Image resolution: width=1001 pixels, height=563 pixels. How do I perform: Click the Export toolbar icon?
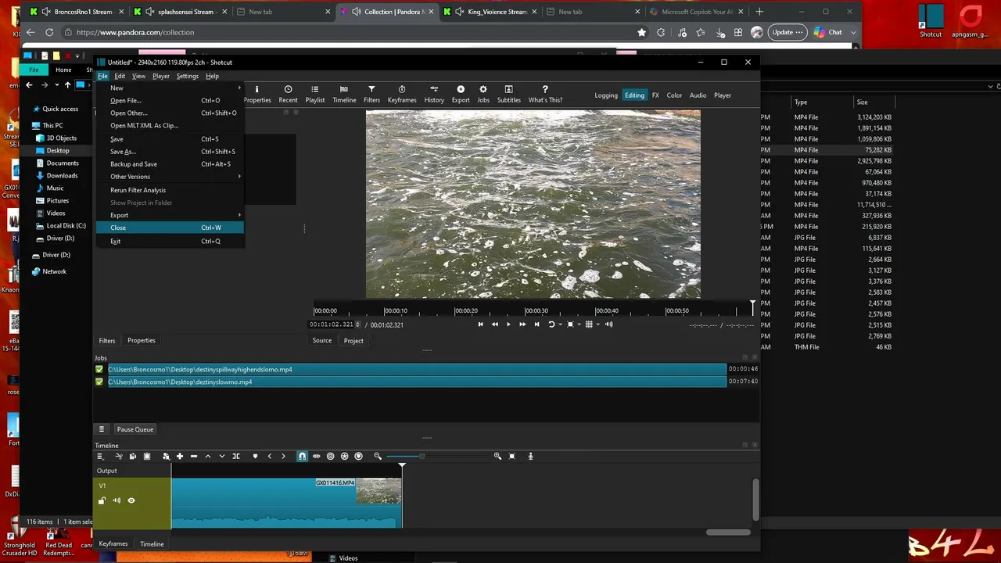pyautogui.click(x=461, y=94)
